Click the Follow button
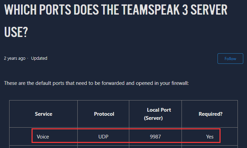 pos(230,58)
